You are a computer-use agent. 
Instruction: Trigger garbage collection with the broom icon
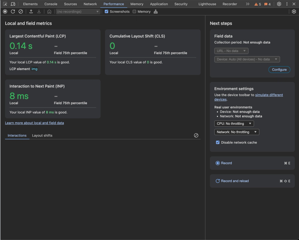155,11
